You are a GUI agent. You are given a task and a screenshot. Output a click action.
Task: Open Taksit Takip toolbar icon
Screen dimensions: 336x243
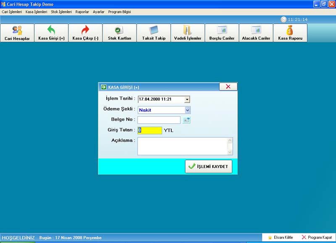coord(154,33)
